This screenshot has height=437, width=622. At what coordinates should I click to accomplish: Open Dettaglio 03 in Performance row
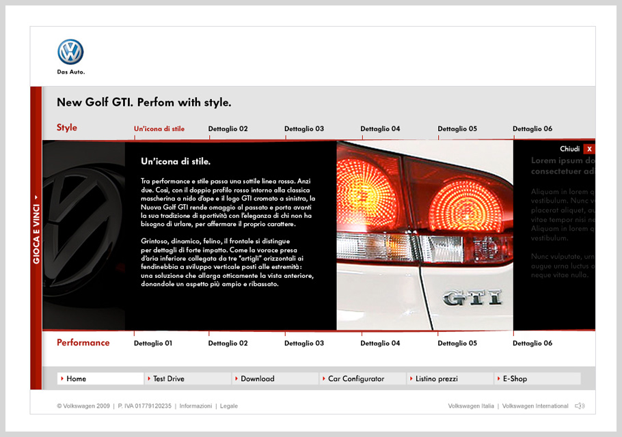click(x=304, y=343)
